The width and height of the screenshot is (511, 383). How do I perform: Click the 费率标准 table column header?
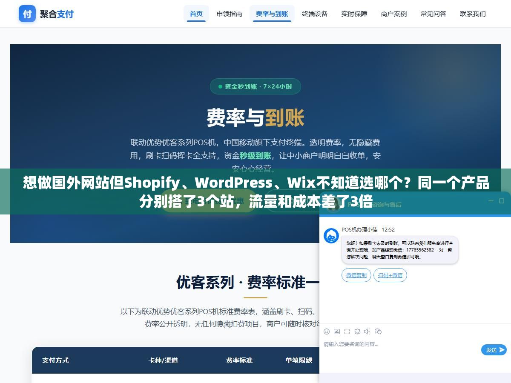tap(239, 360)
